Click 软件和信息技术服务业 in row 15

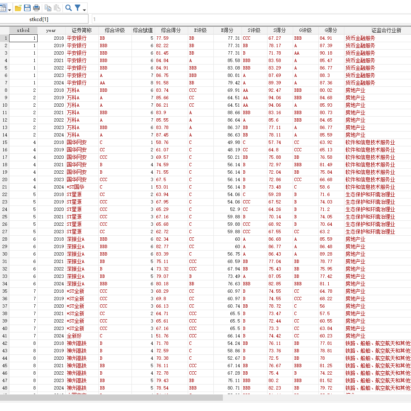pos(370,142)
